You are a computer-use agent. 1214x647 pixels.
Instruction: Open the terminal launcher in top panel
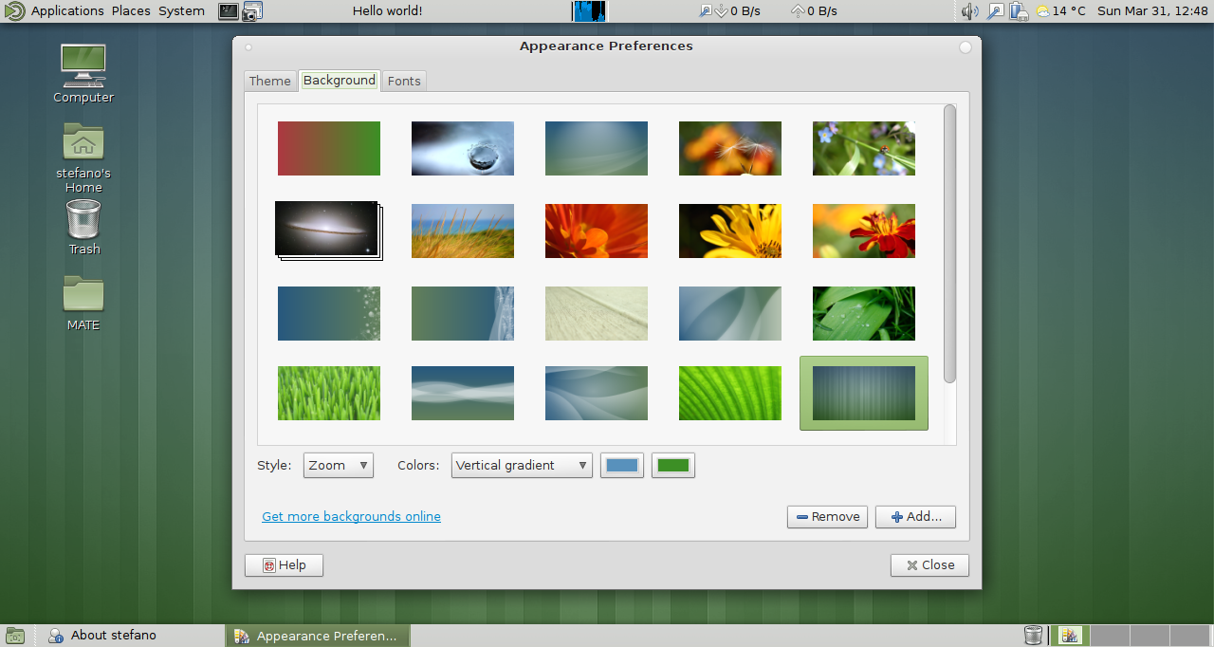tap(229, 11)
